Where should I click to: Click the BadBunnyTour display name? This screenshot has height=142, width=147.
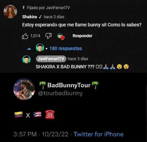pyautogui.click(x=69, y=85)
